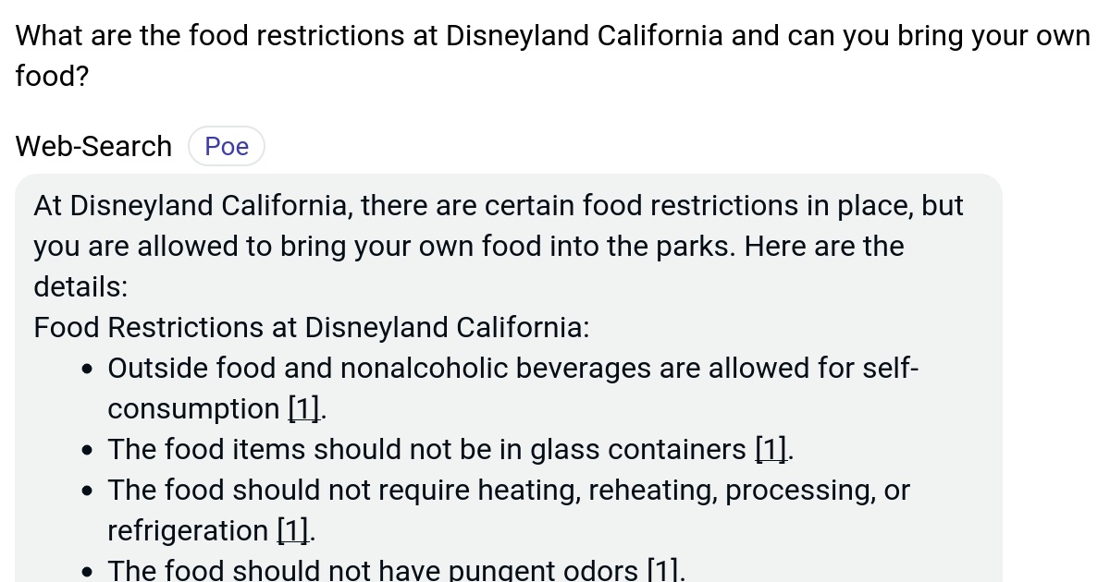Image resolution: width=1110 pixels, height=582 pixels.
Task: Click the Web-Search bot name
Action: pyautogui.click(x=92, y=145)
